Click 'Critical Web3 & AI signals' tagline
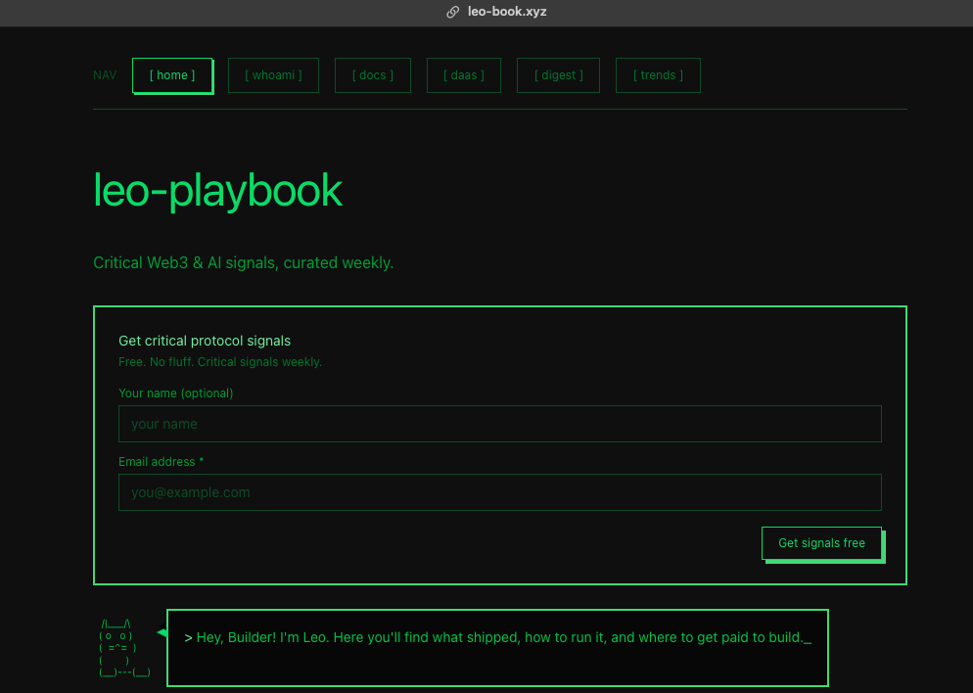Viewport: 973px width, 693px height. pos(243,263)
